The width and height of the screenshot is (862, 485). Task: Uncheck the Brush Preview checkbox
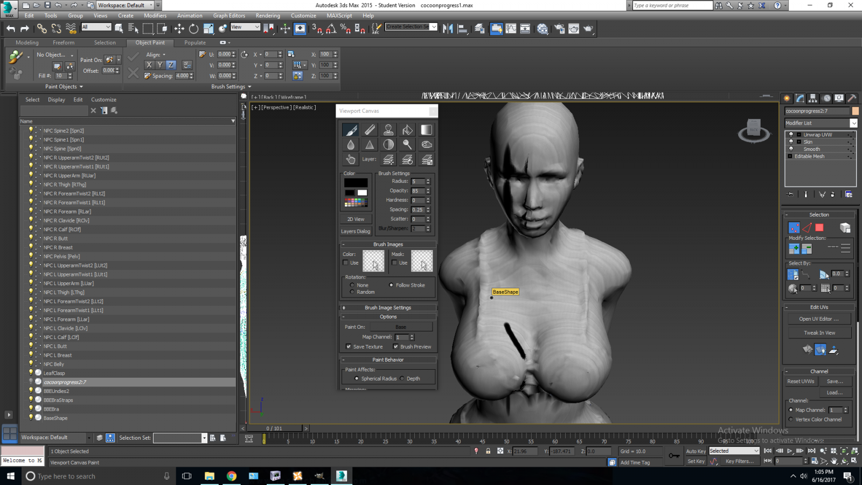pos(395,347)
